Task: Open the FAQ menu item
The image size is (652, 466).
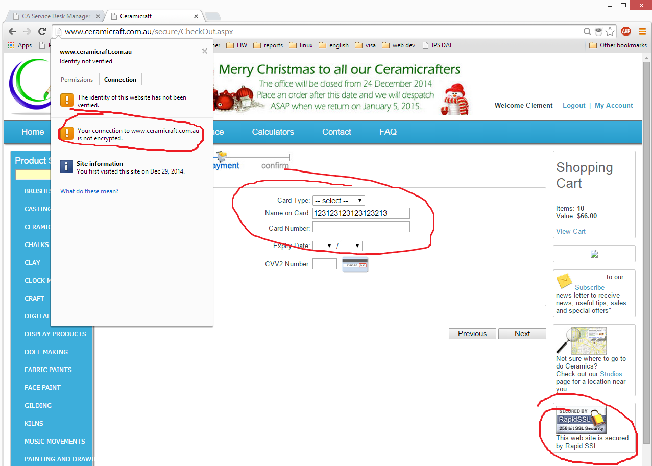Action: coord(388,132)
